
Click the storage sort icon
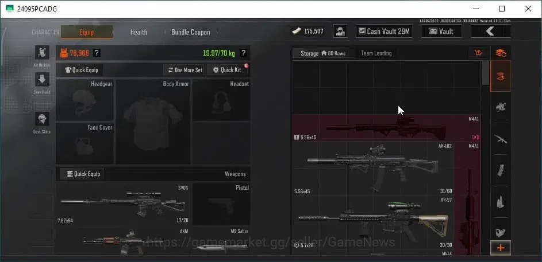coord(478,53)
